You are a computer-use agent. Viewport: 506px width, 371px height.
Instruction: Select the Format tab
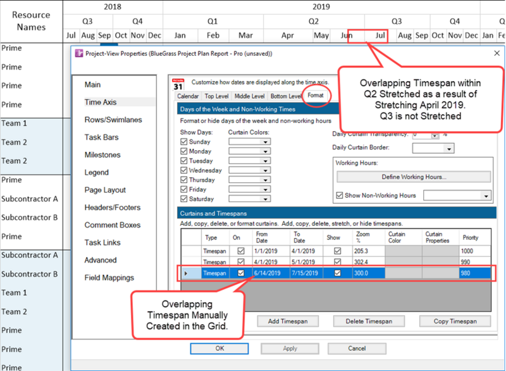click(x=315, y=95)
